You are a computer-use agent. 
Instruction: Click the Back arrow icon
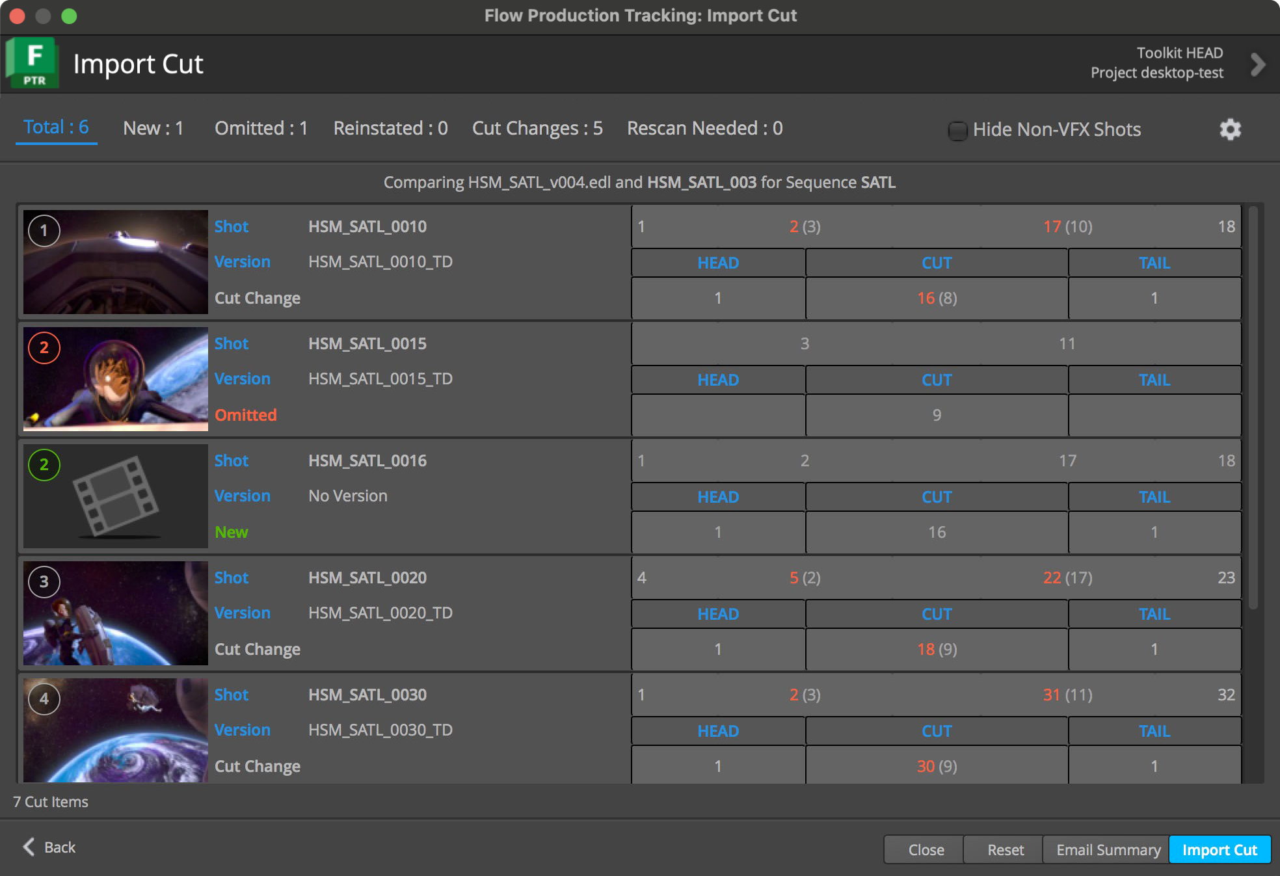point(29,847)
